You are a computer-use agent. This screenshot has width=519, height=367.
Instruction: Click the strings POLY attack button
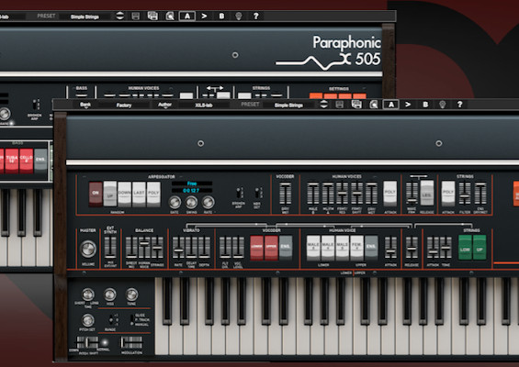[x=448, y=194]
